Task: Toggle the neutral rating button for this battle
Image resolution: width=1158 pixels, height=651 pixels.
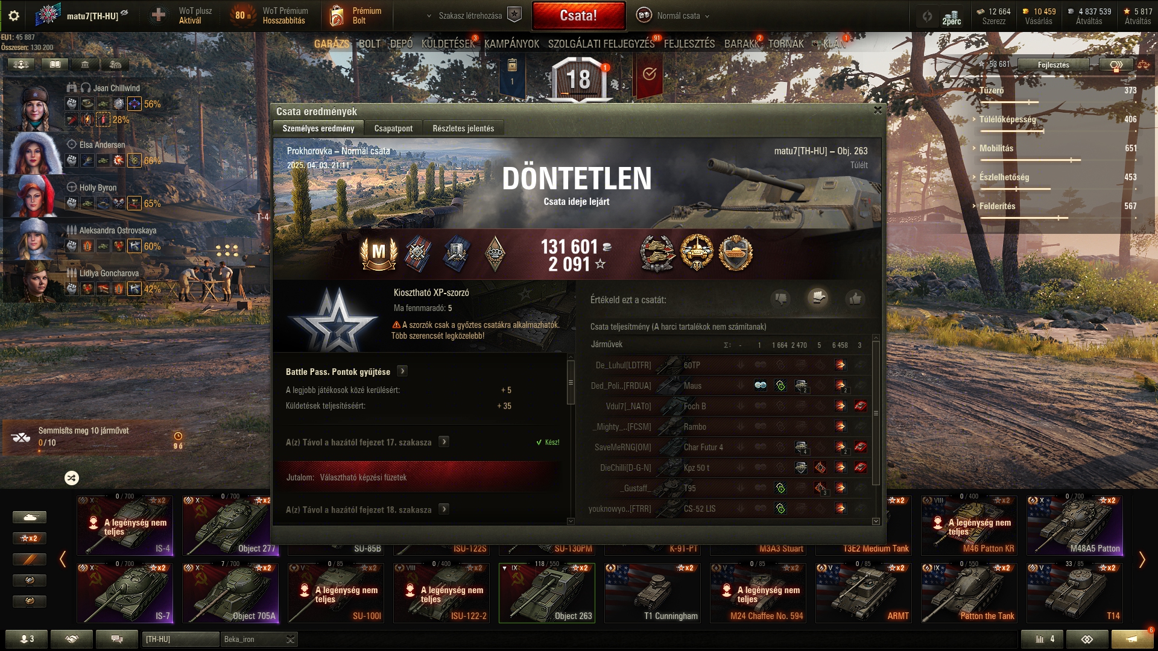Action: click(x=818, y=298)
